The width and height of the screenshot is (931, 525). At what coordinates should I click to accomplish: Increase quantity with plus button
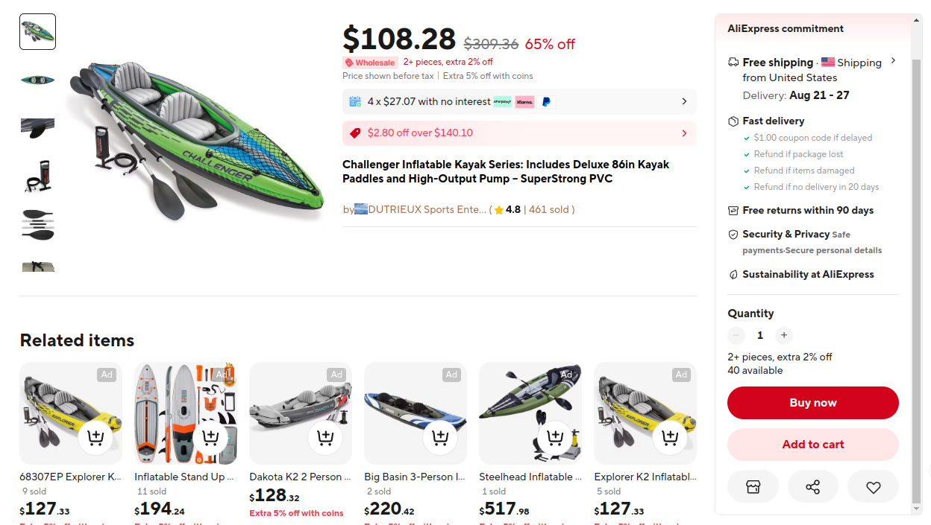tap(783, 335)
